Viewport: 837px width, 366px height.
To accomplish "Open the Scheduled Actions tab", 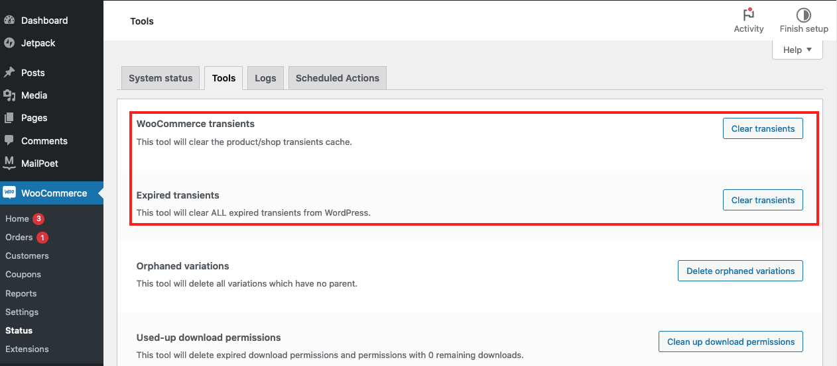I will click(338, 78).
